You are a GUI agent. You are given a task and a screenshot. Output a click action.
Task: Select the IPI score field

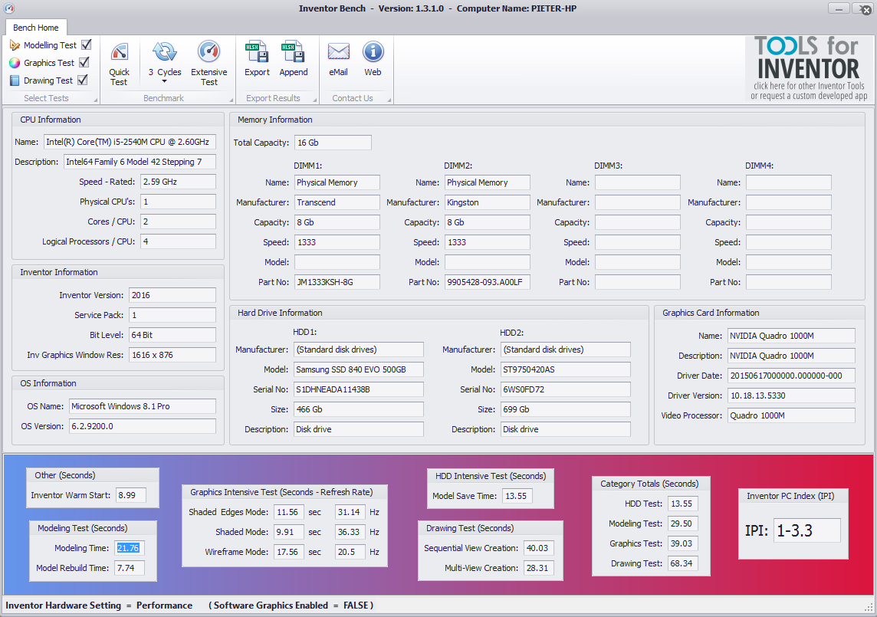pos(806,530)
